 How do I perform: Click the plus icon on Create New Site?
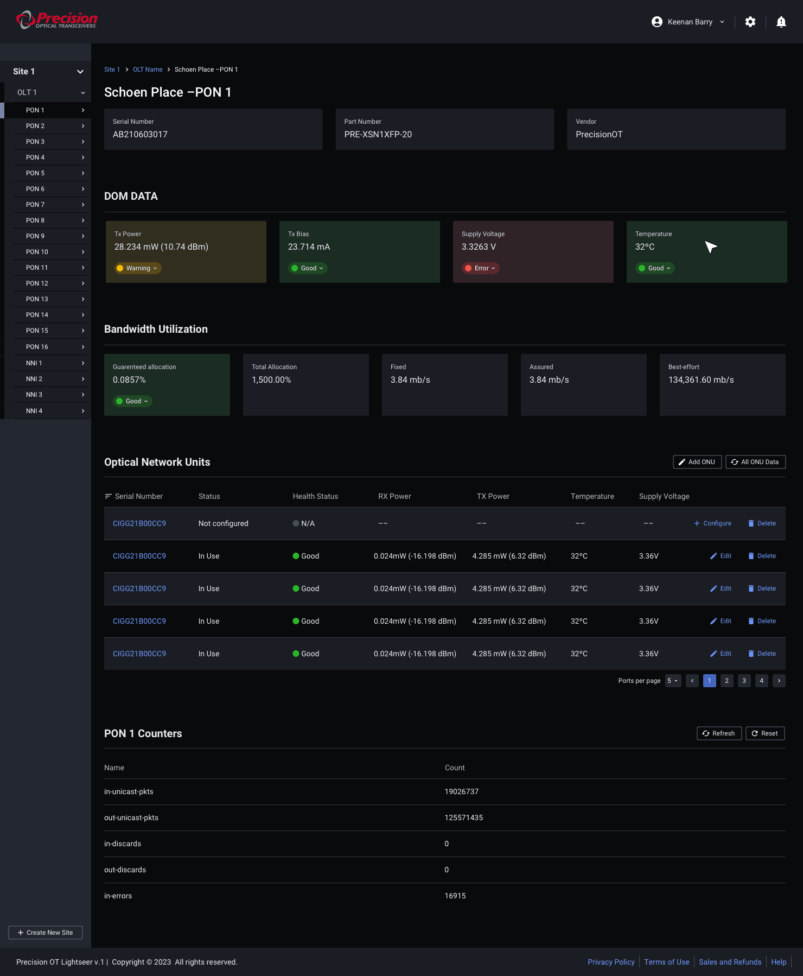coord(21,933)
